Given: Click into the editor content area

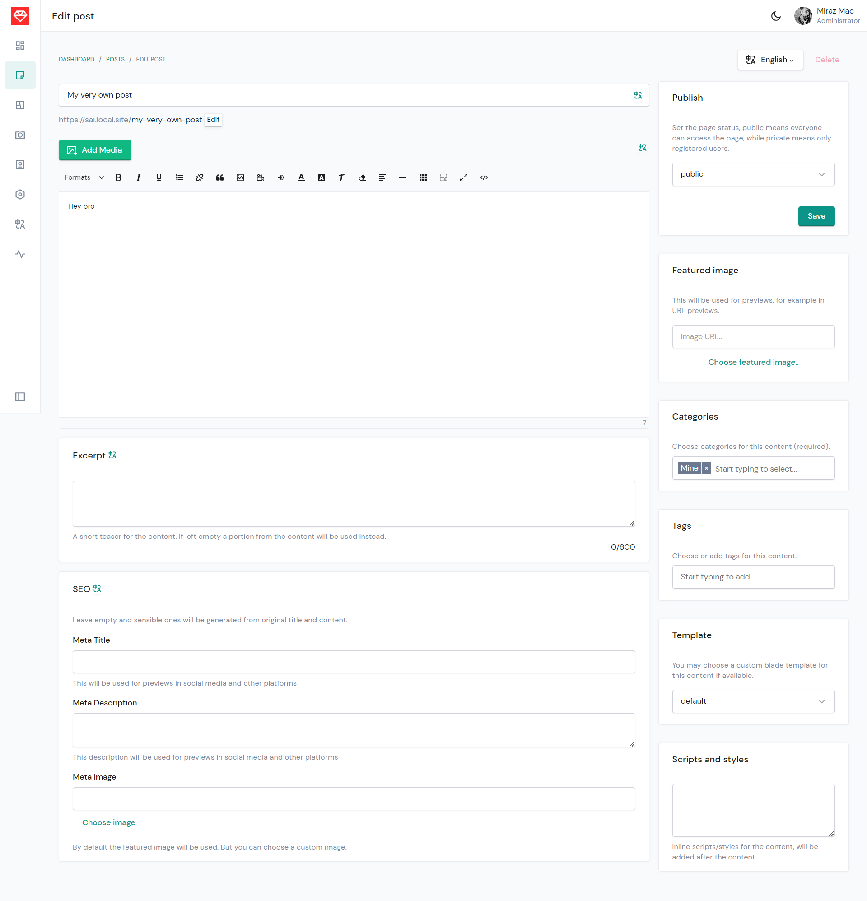Looking at the screenshot, I should pyautogui.click(x=354, y=305).
